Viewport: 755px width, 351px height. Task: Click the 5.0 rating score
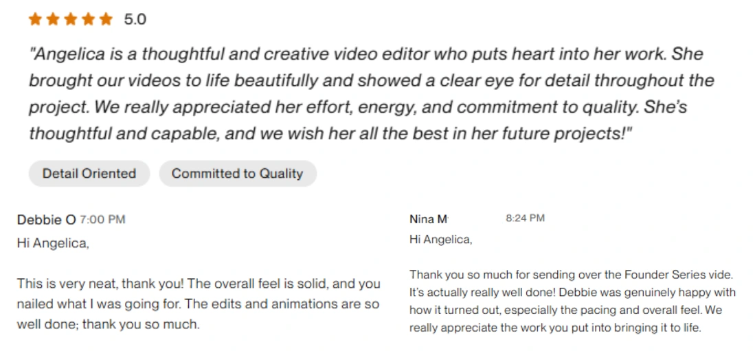[135, 20]
